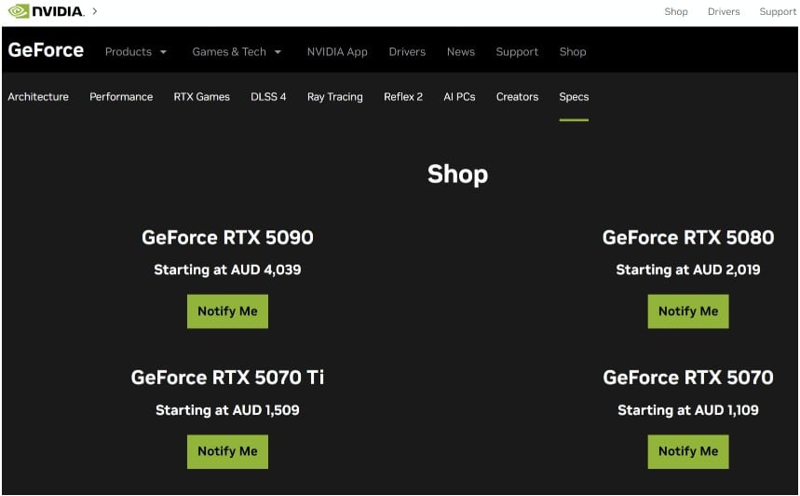Go to News in GeForce menu

tap(461, 52)
